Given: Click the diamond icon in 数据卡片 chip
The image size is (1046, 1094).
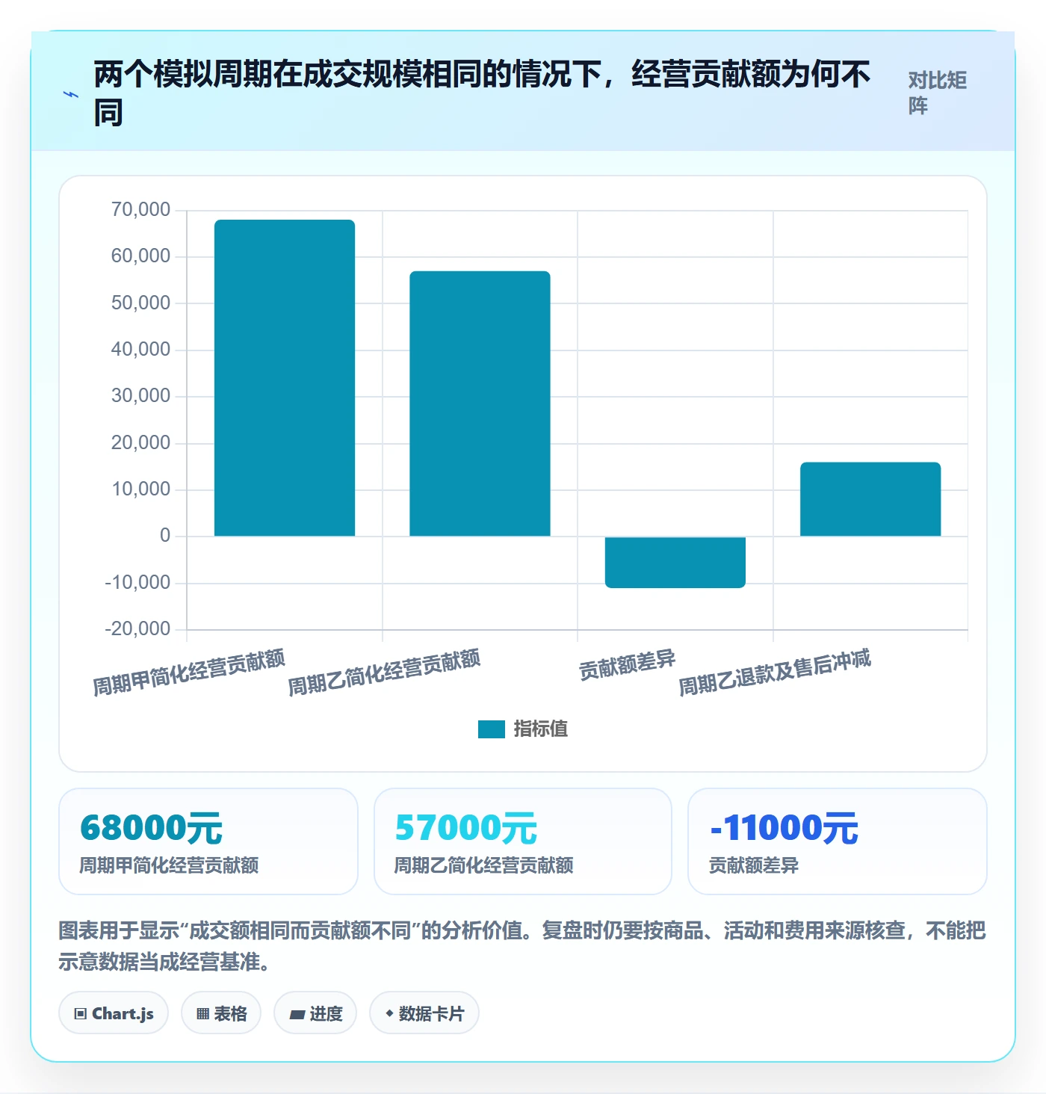Looking at the screenshot, I should 389,1013.
